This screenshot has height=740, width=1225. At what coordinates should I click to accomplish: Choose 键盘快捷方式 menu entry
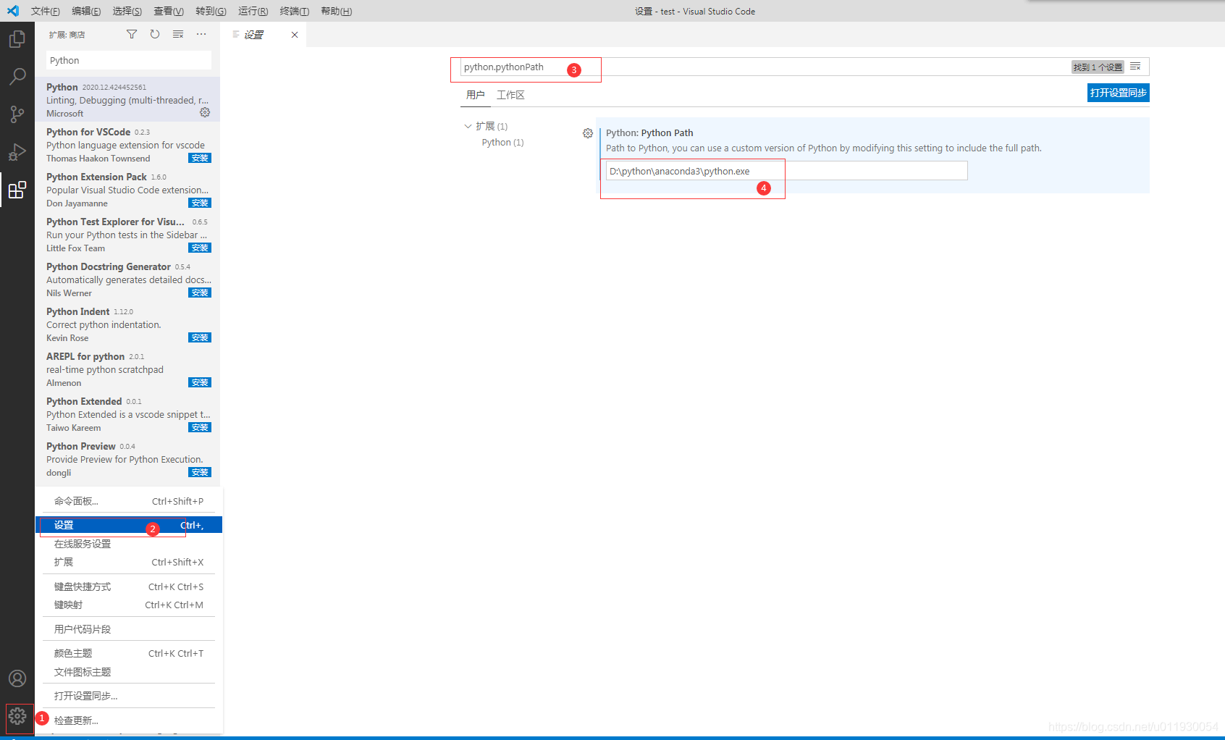coord(129,586)
